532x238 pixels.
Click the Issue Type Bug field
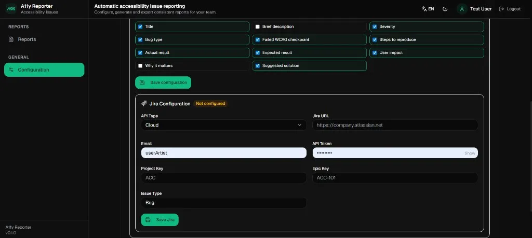pos(223,203)
